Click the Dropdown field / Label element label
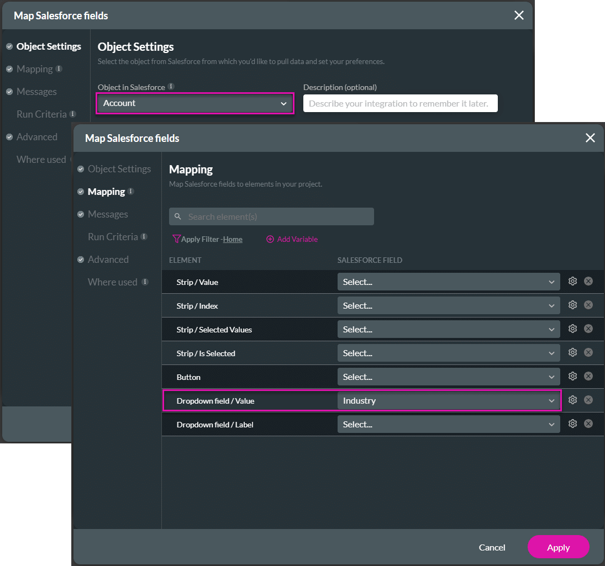The image size is (605, 566). (215, 425)
